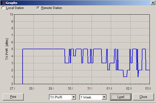Screen dimensions: 156x103
Task: Click the 01.II date axis label
Action: [x=109, y=88]
